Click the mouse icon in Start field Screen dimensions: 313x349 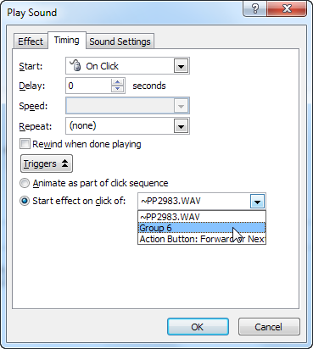point(75,65)
